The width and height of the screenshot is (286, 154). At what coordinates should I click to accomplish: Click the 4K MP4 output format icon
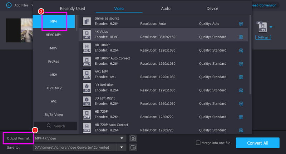click(x=262, y=27)
